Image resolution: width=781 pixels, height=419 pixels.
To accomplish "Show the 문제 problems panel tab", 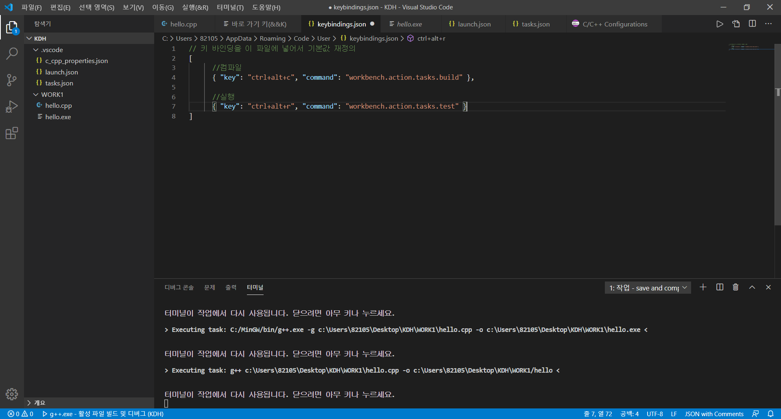I will pos(209,287).
